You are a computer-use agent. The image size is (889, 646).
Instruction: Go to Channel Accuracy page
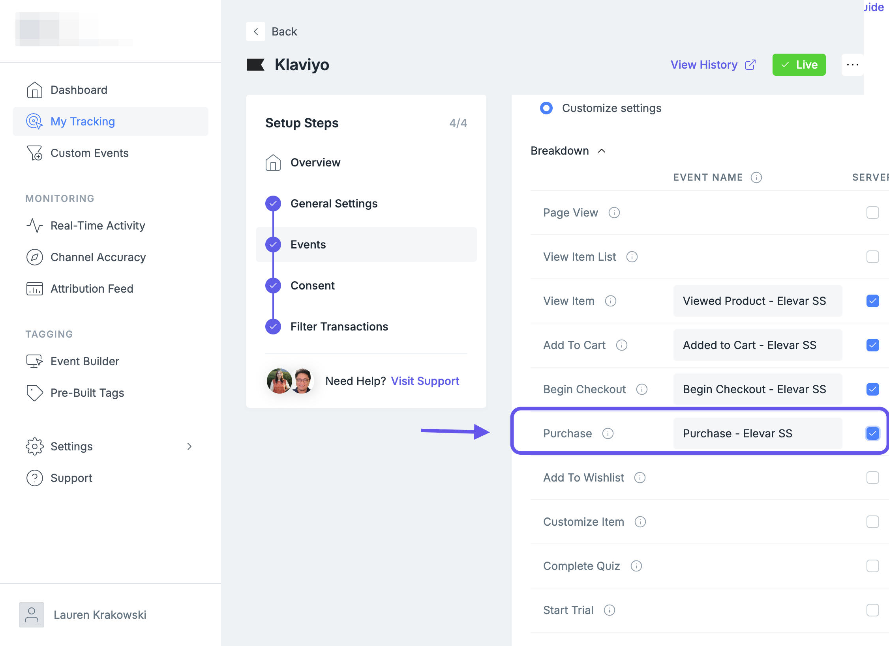pos(111,257)
